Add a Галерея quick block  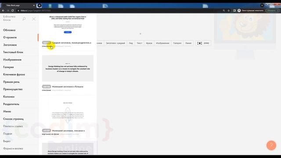click(177, 43)
